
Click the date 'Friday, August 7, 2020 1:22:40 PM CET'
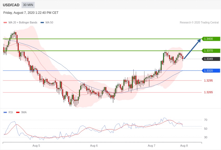click(31, 13)
